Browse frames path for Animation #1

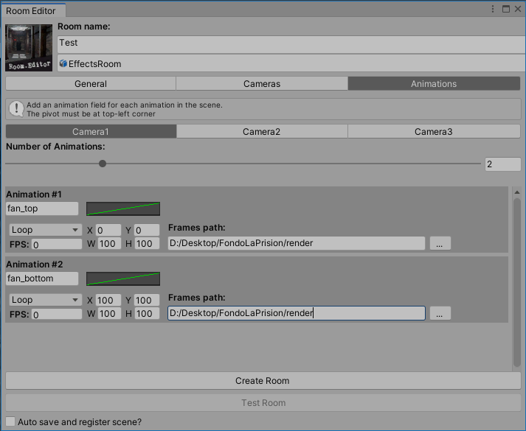[440, 243]
